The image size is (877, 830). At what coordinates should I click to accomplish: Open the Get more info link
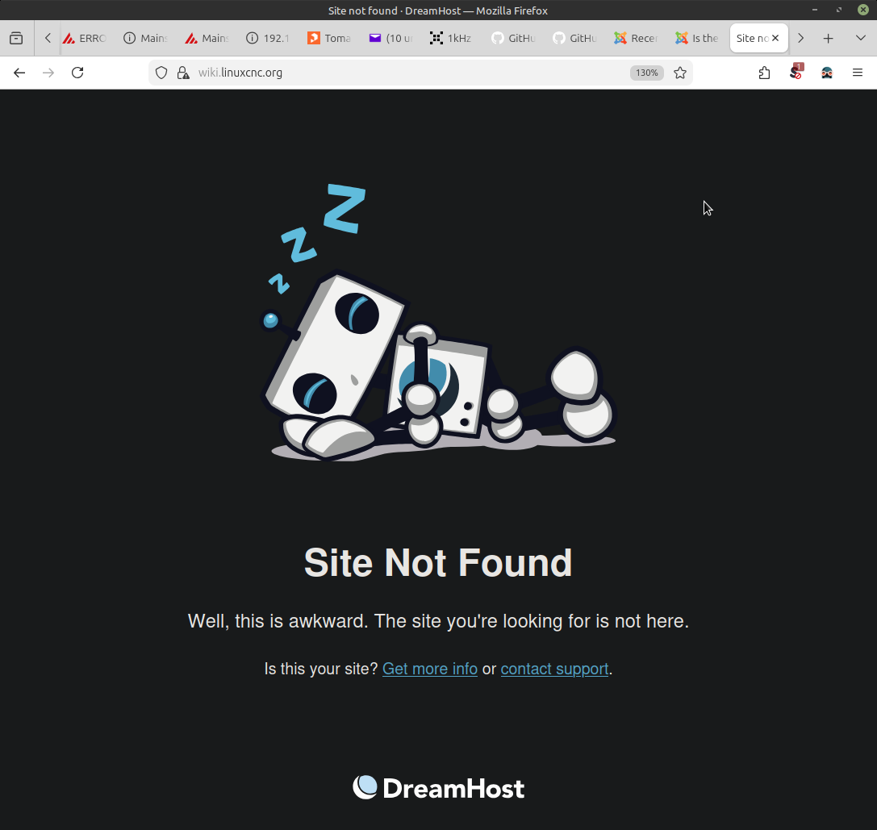click(429, 669)
